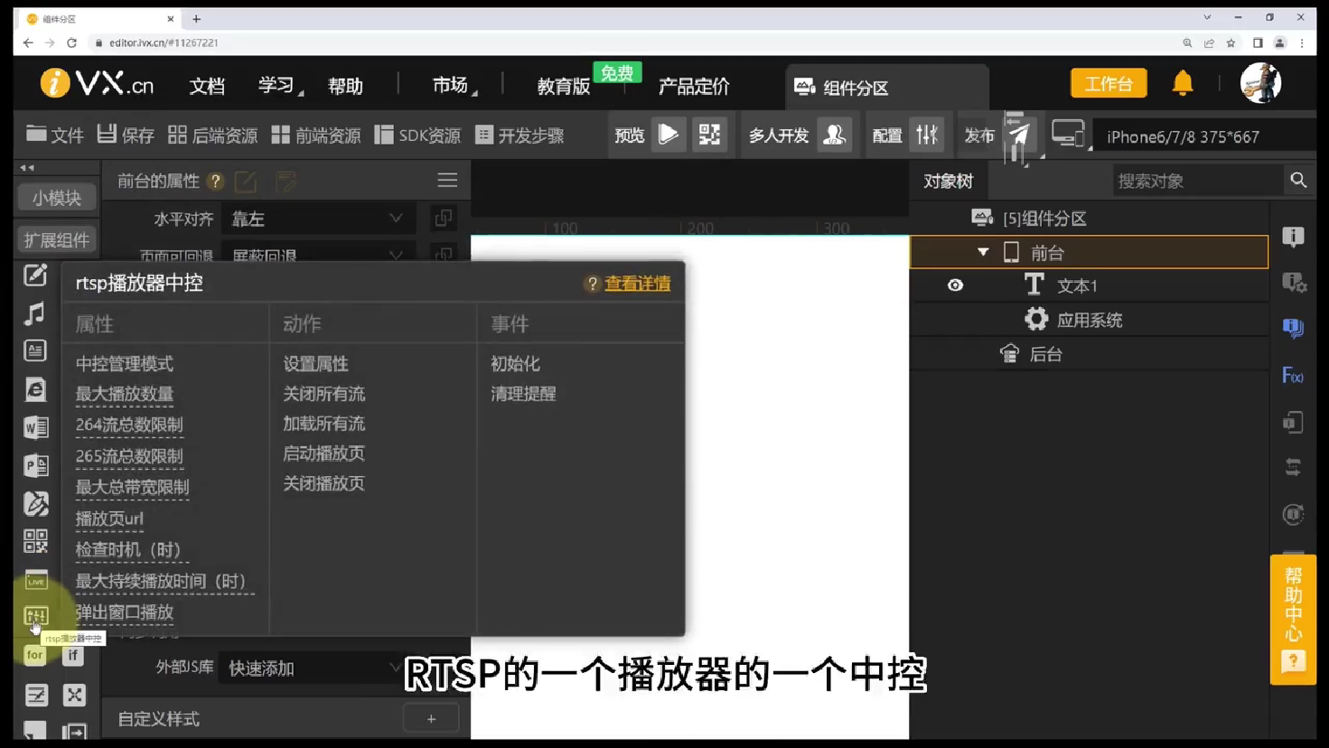Collapse the 前台 tree node

click(x=983, y=252)
